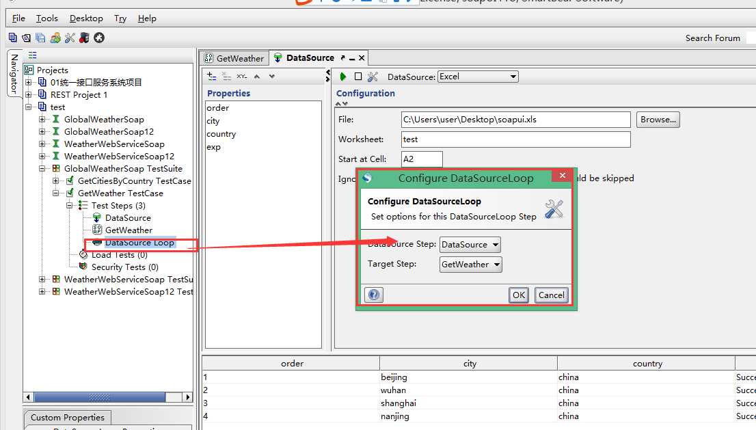This screenshot has height=430, width=756.
Task: Collapse the GetWeather TestCase node
Action: click(56, 193)
